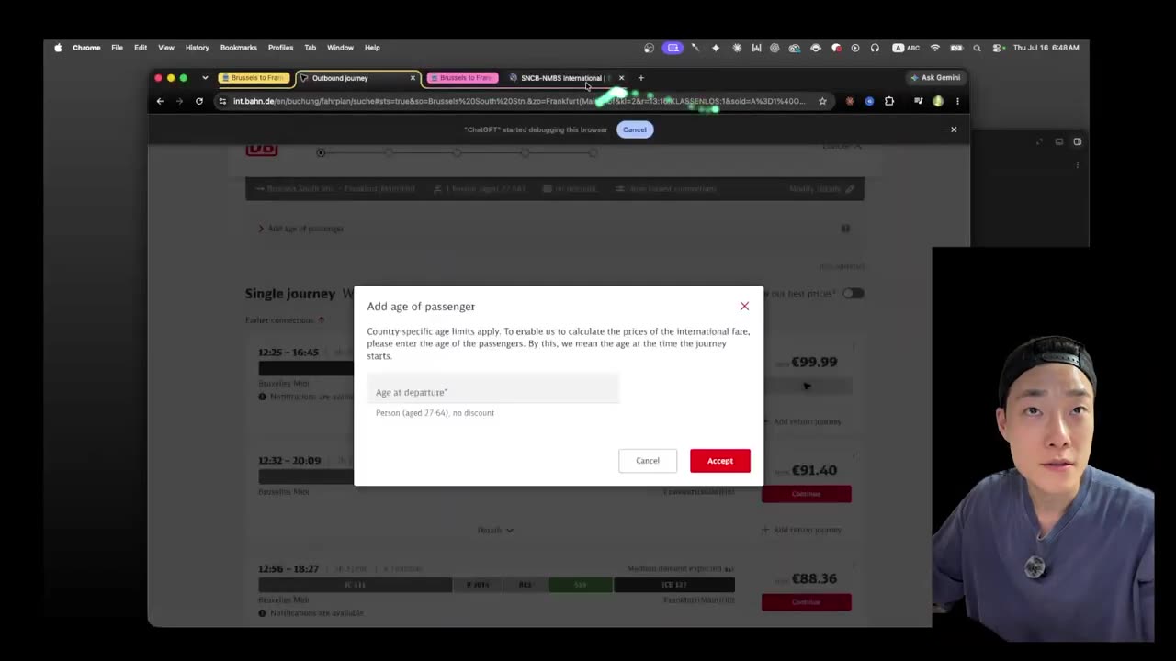Add return journey for €91.40 connection
This screenshot has width=1176, height=661.
point(801,530)
